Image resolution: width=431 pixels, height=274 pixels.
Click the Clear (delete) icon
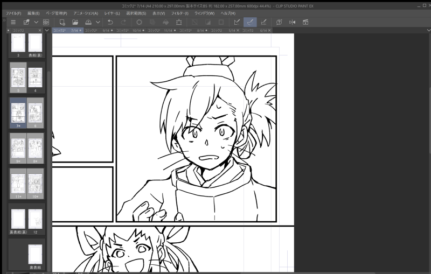click(140, 22)
